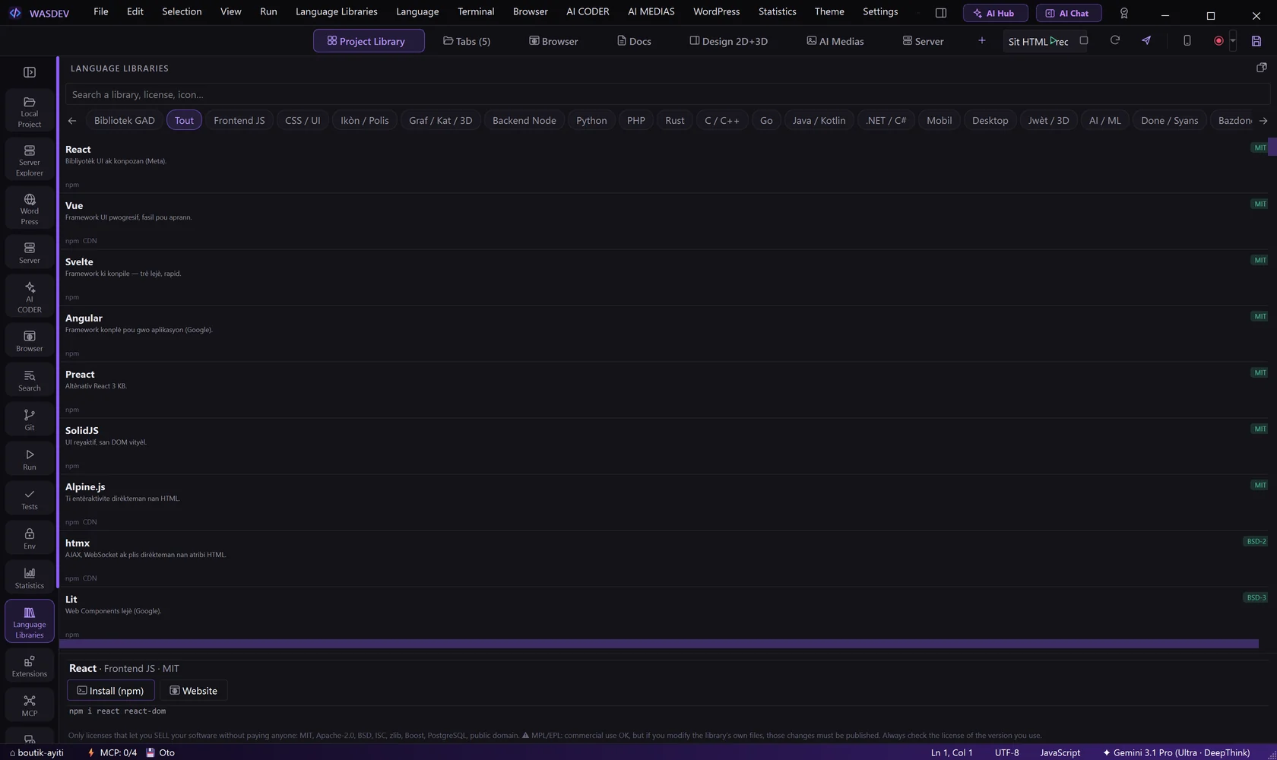Open the AI Hub button
Image resolution: width=1277 pixels, height=760 pixels.
pyautogui.click(x=995, y=13)
